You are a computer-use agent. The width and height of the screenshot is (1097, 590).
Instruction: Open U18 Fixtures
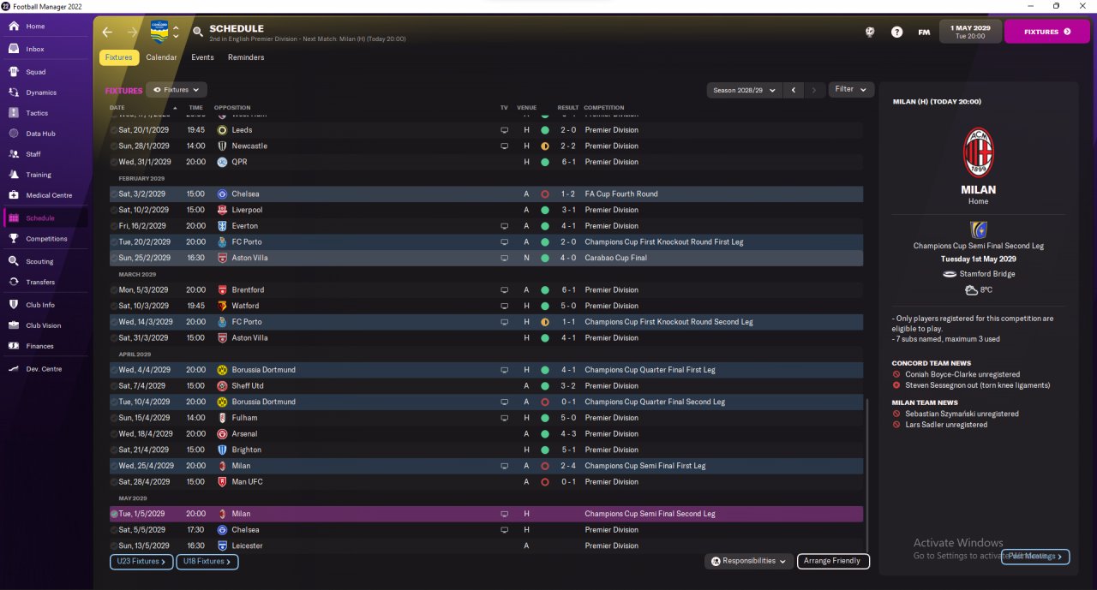207,562
